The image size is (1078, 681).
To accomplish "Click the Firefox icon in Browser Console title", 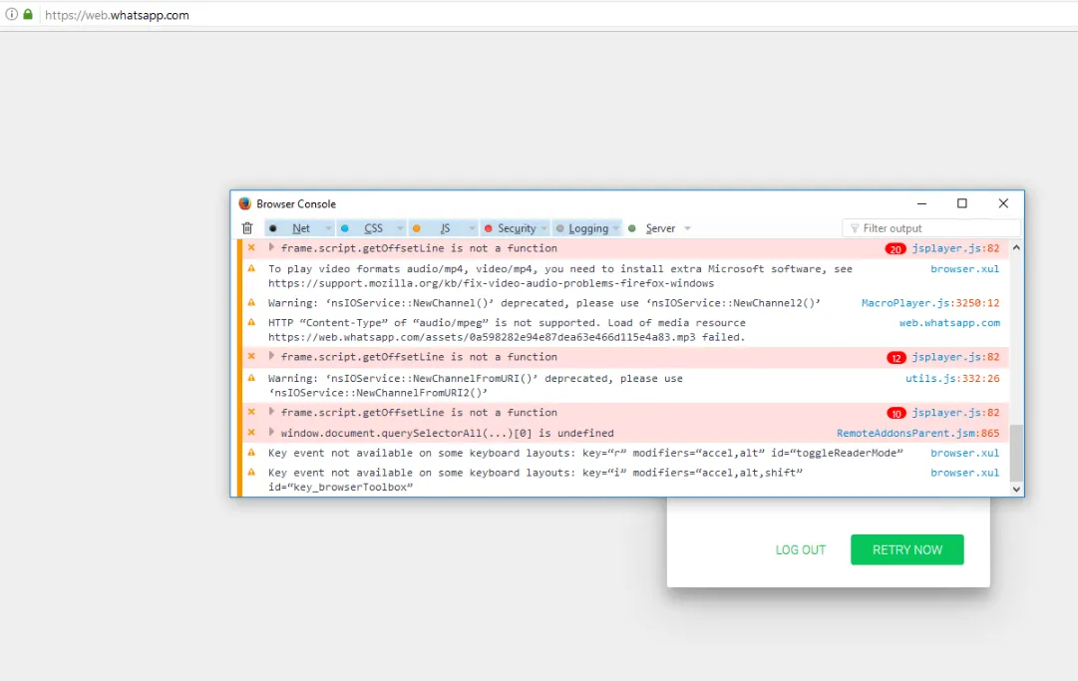I will tap(244, 204).
